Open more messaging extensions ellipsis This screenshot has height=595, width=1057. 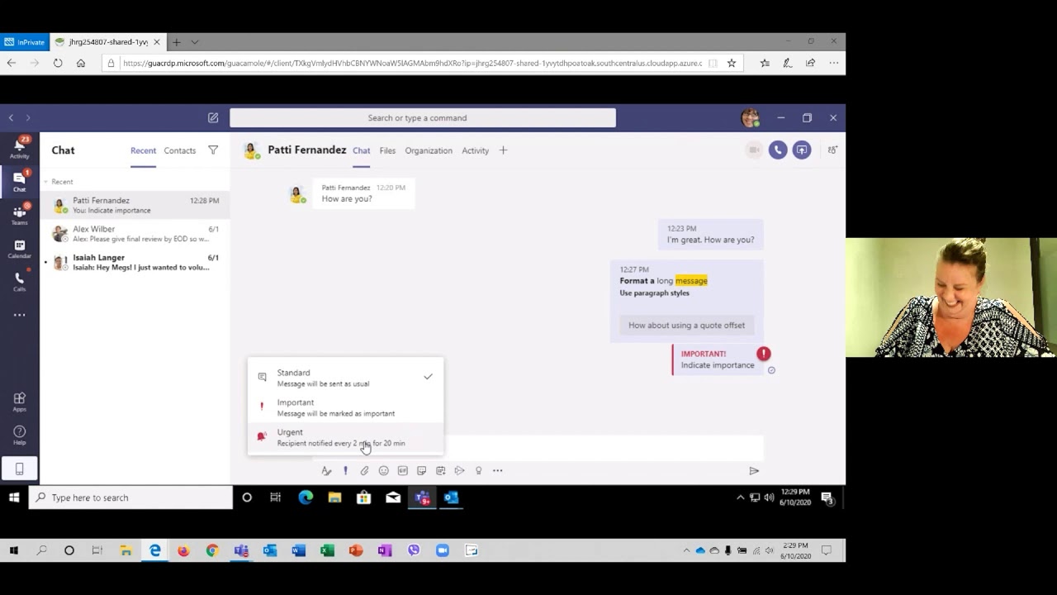tap(497, 470)
